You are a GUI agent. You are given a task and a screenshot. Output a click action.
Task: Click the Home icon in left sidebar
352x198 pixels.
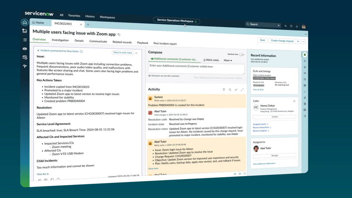pos(25,23)
